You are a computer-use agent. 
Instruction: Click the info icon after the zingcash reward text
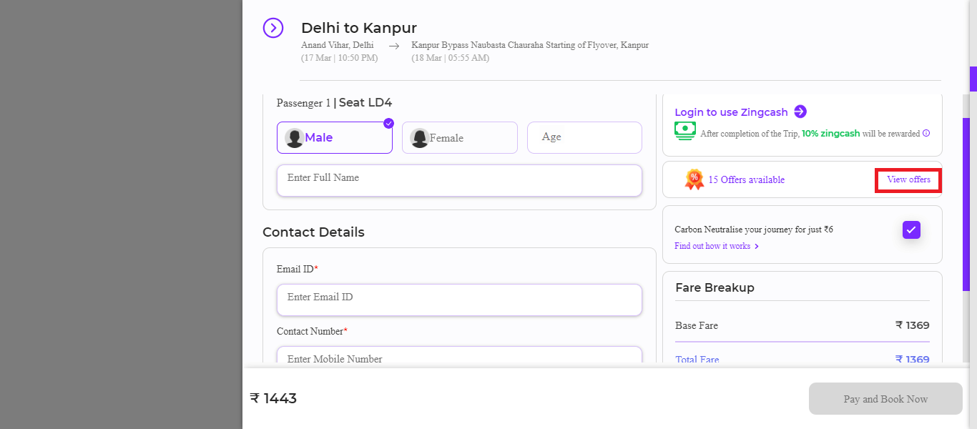point(926,134)
